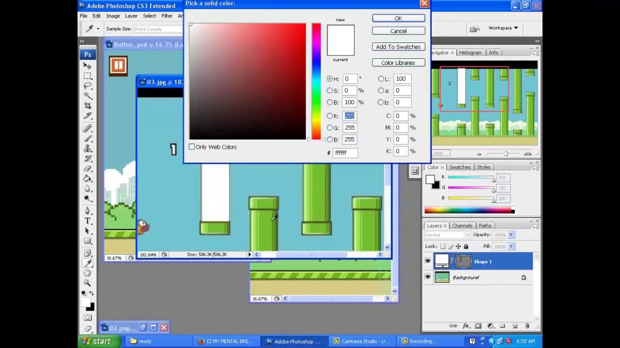
Task: Select the Move tool
Action: click(88, 66)
